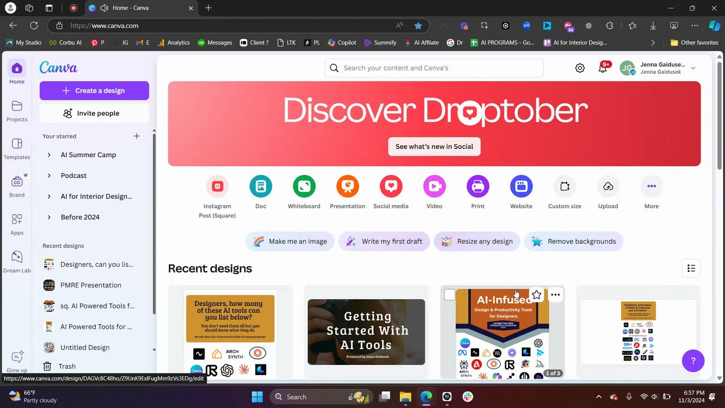Select the Home - Canva browser tab

(140, 8)
